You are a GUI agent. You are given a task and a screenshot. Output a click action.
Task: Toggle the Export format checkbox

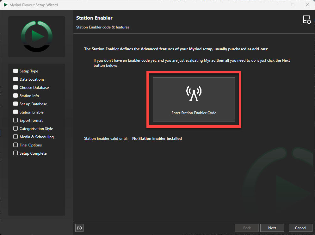click(15, 120)
